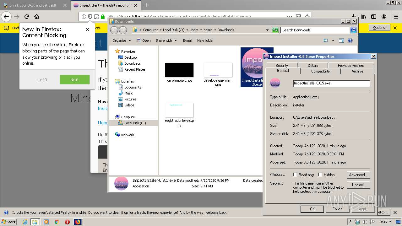Open Firefox hamburger menu
The width and height of the screenshot is (402, 226).
point(396,17)
